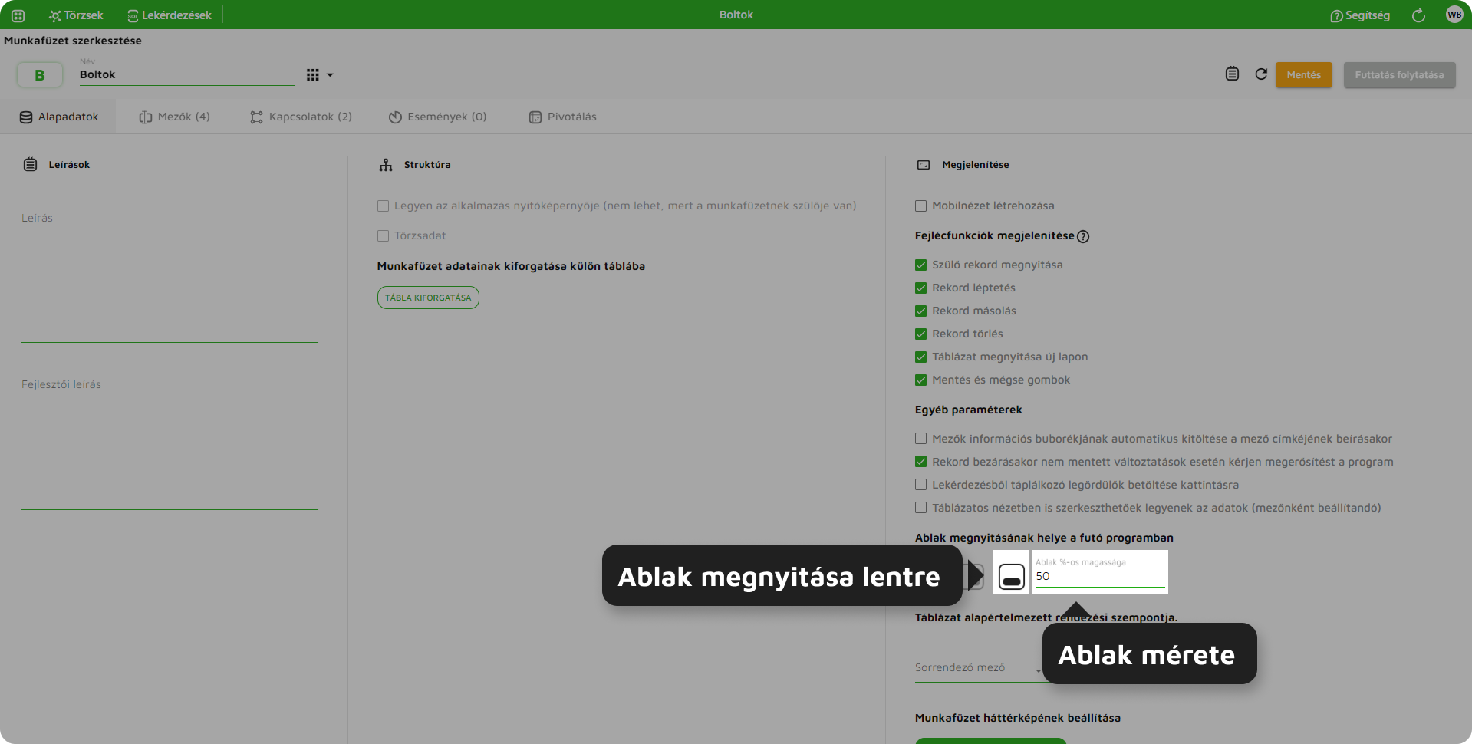Viewport: 1472px width, 744px height.
Task: Click the help icon beside Fejlécfunkciók megjelenítése
Action: (1083, 236)
